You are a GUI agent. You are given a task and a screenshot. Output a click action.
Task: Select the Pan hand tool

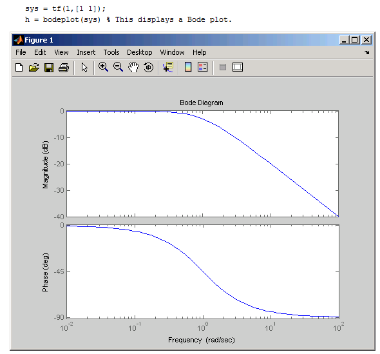(133, 67)
